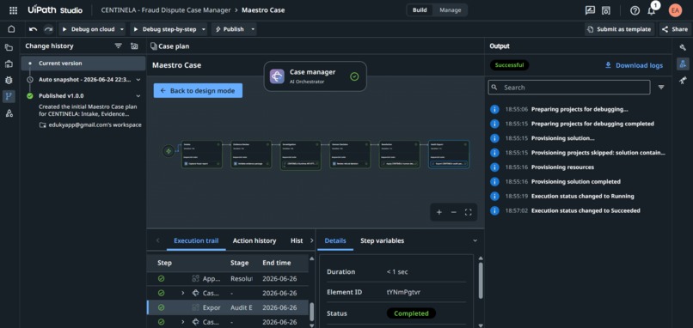Select the Details tab

click(335, 240)
